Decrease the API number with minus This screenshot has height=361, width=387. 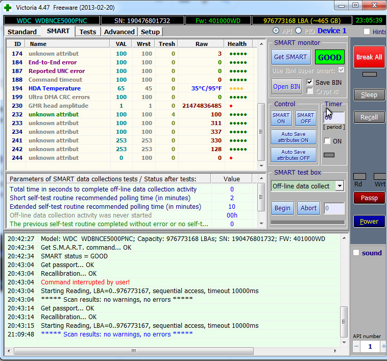(x=356, y=347)
